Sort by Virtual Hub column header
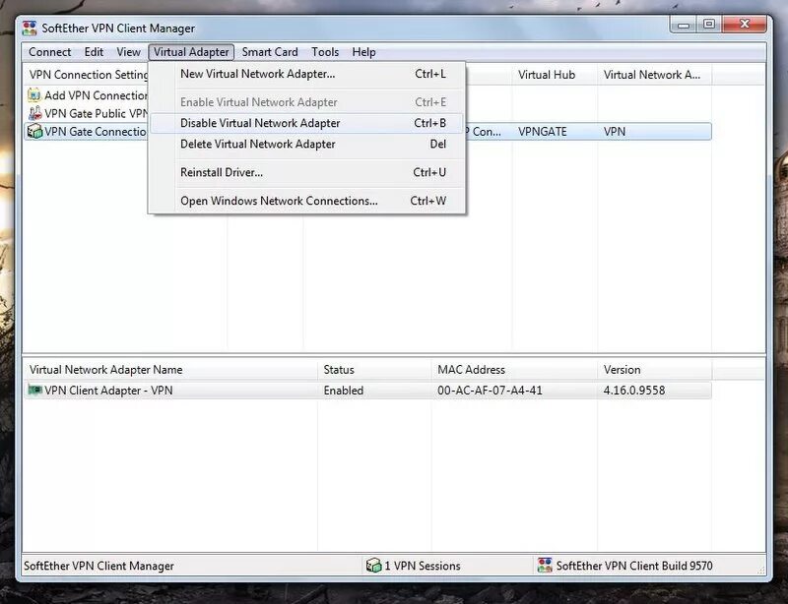 click(555, 75)
